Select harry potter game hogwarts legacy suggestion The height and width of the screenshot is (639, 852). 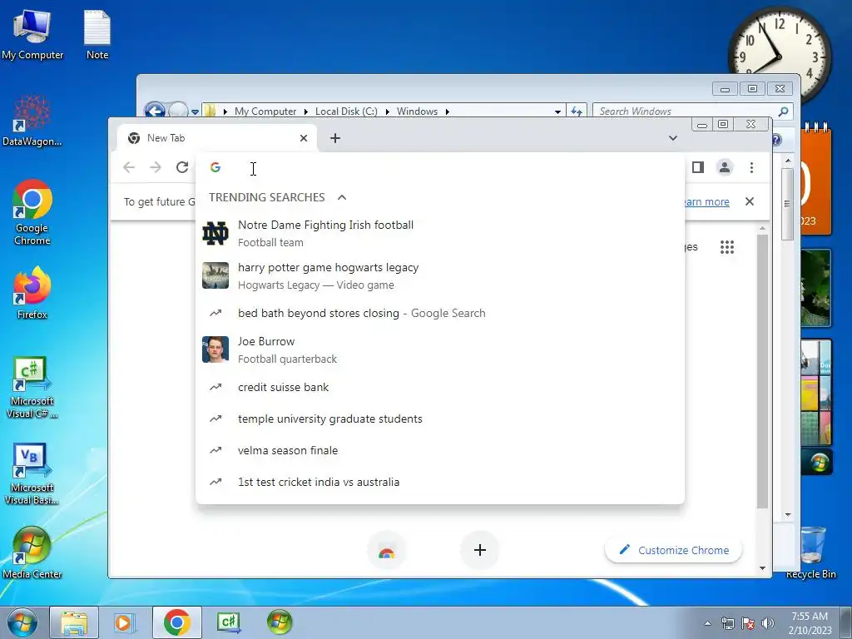coord(440,276)
